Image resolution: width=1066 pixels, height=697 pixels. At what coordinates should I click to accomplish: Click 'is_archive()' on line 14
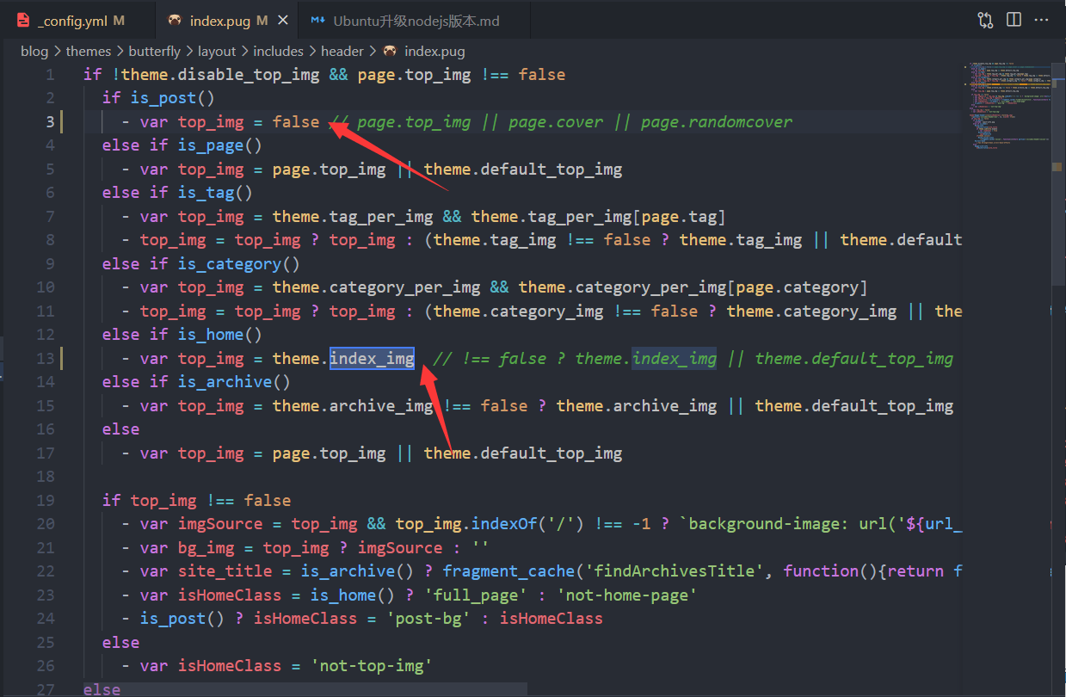click(x=234, y=382)
